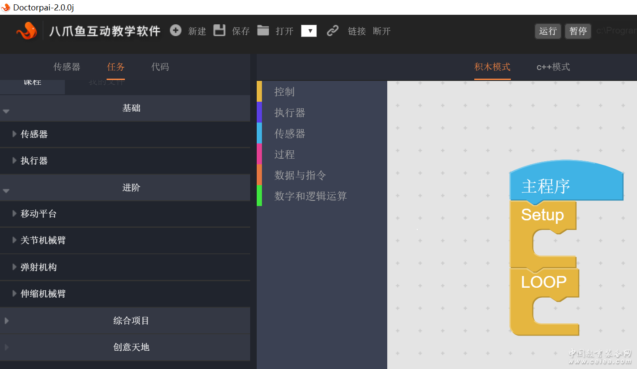The image size is (637, 369).
Task: Expand the 传感器 tree item arrow
Action: point(14,134)
